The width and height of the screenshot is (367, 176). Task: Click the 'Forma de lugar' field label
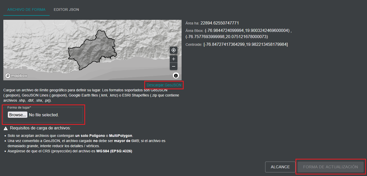tap(19, 108)
